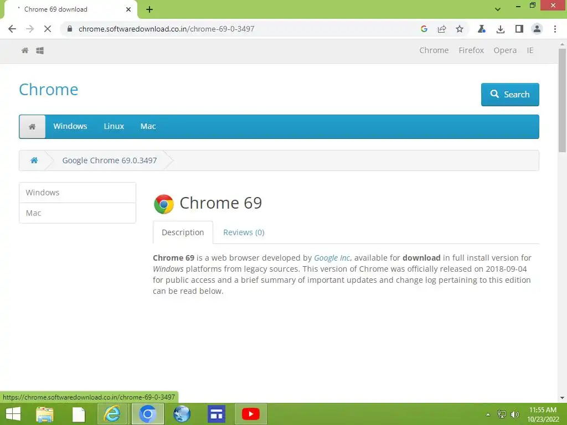This screenshot has width=567, height=425.
Task: Select Windows in the left sidebar
Action: tap(78, 193)
